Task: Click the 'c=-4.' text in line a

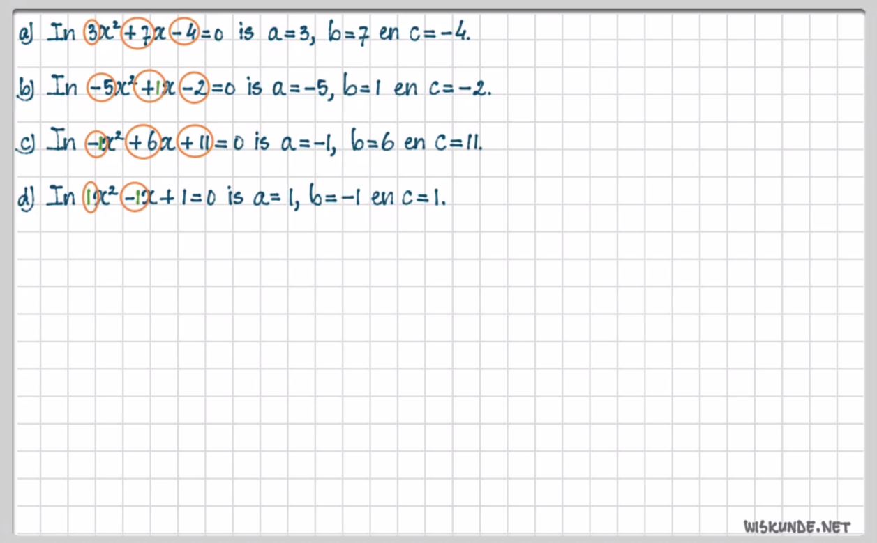Action: (440, 33)
